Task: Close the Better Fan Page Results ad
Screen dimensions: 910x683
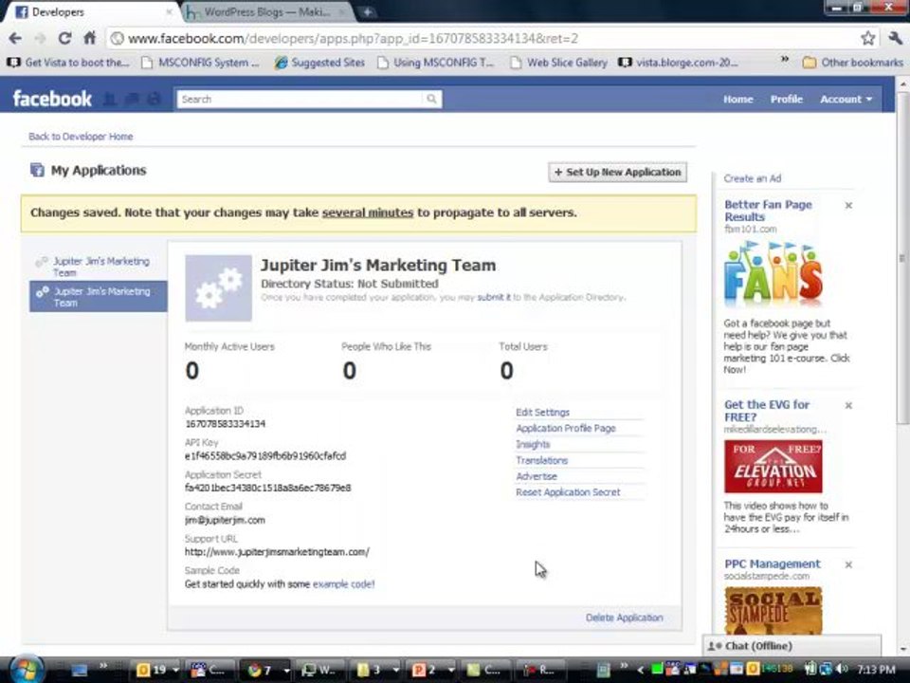Action: 848,205
